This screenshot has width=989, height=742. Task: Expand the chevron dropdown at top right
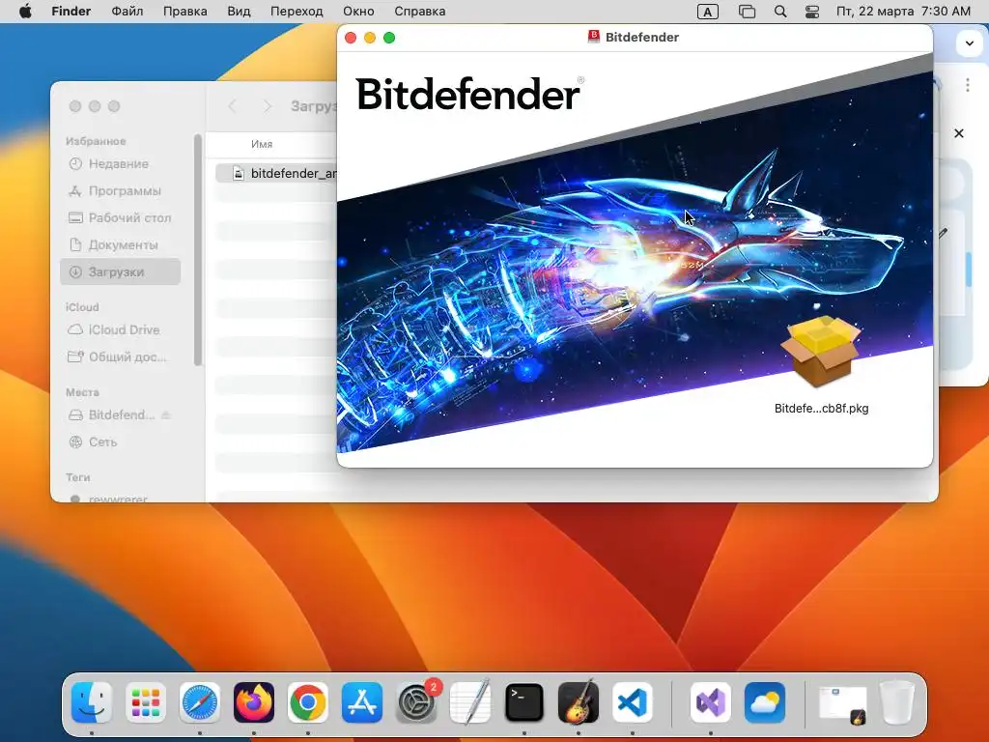(x=969, y=43)
